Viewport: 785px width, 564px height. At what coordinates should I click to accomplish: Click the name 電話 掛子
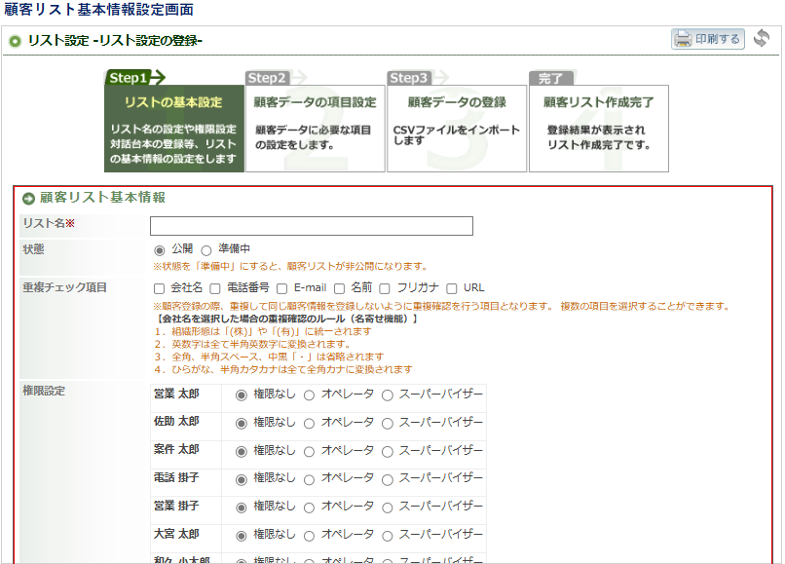click(x=176, y=477)
